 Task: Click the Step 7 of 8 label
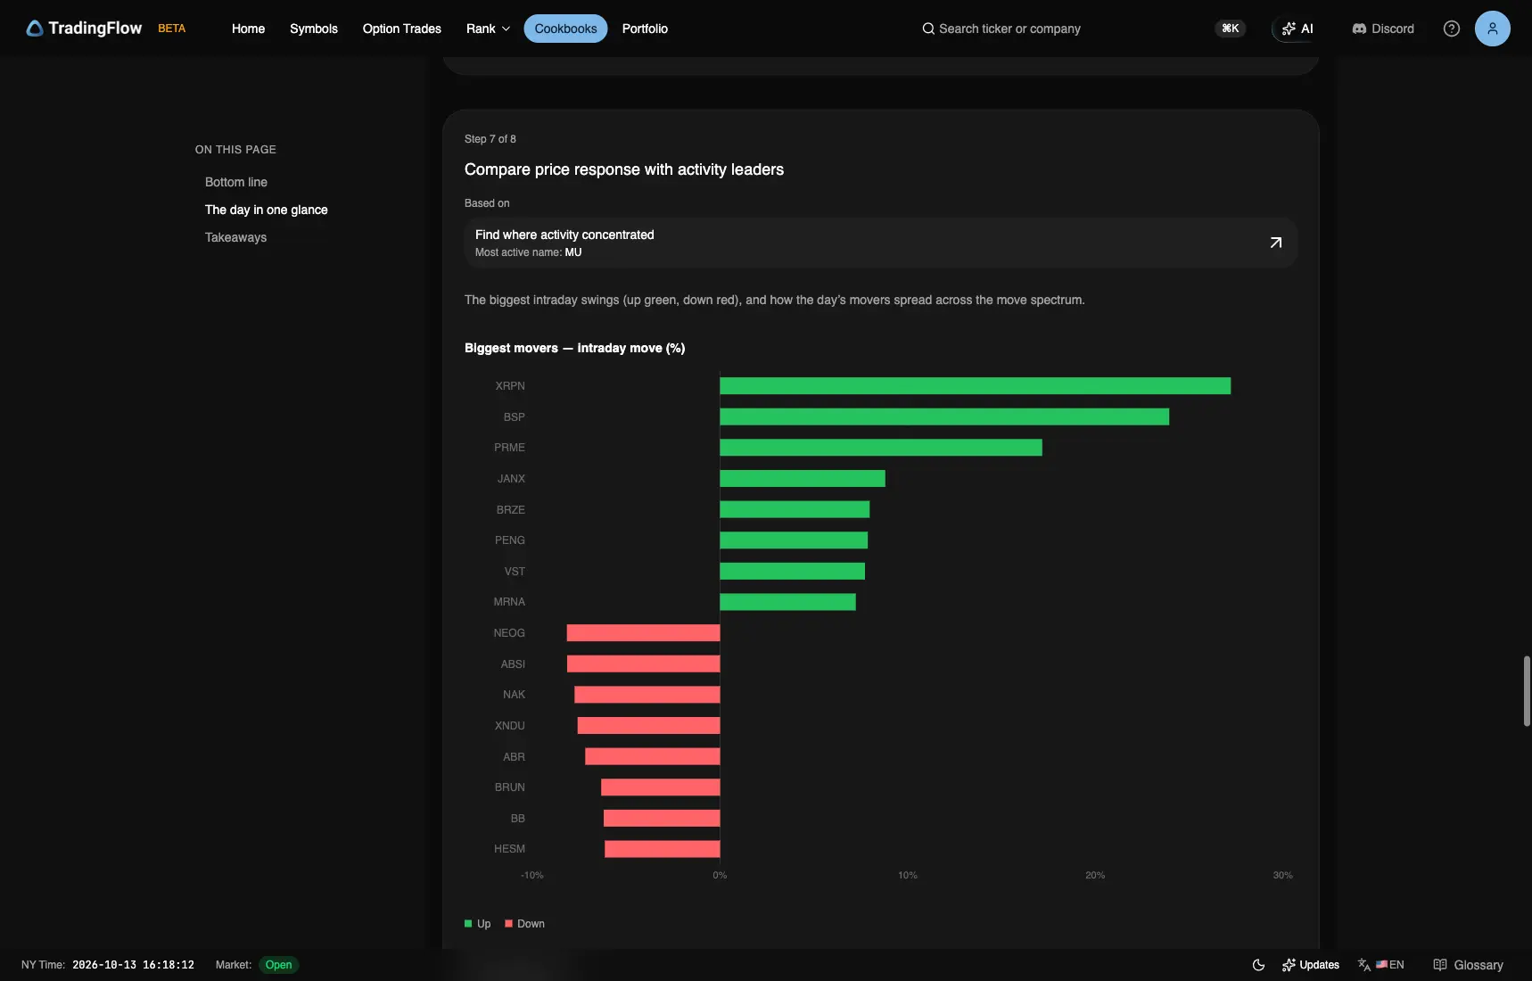(x=490, y=139)
